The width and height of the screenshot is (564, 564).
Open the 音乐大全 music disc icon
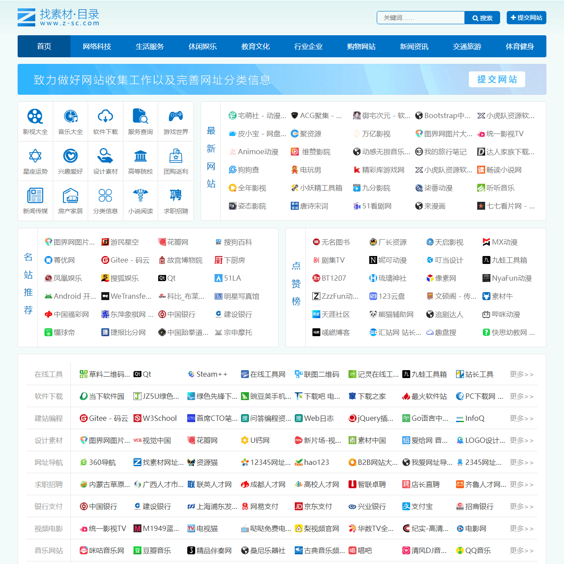70,117
